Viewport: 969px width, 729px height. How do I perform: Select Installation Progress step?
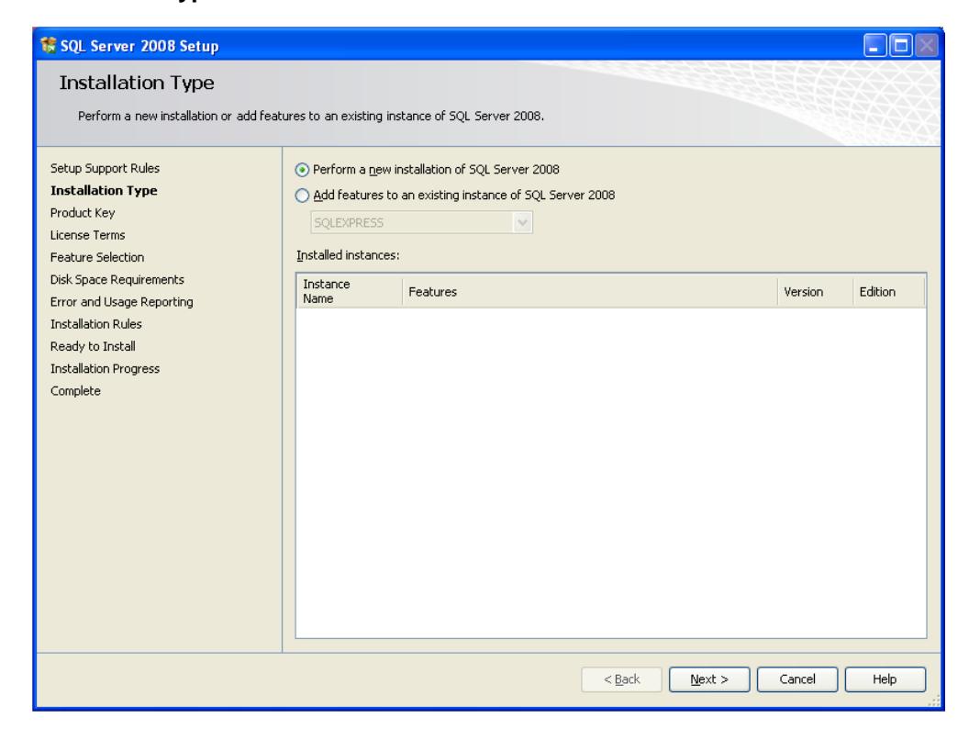point(105,368)
